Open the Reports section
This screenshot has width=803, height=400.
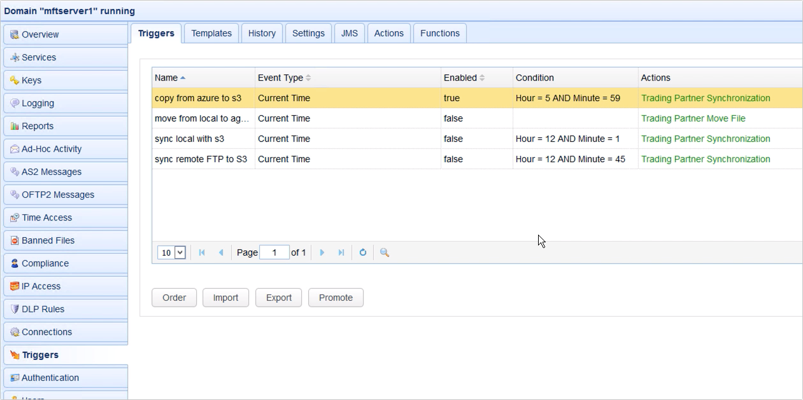click(38, 126)
